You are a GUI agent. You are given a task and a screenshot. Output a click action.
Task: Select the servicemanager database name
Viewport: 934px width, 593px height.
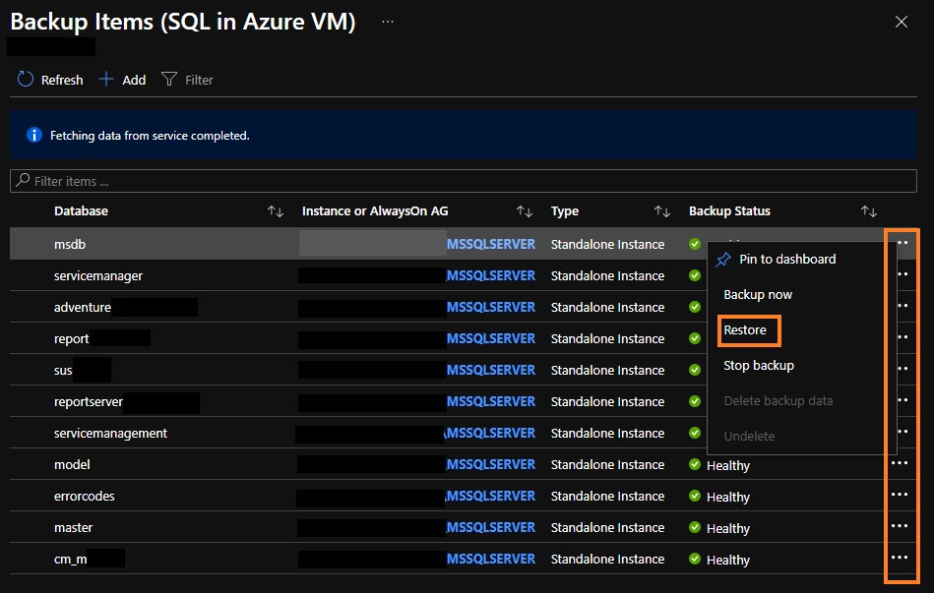point(98,275)
